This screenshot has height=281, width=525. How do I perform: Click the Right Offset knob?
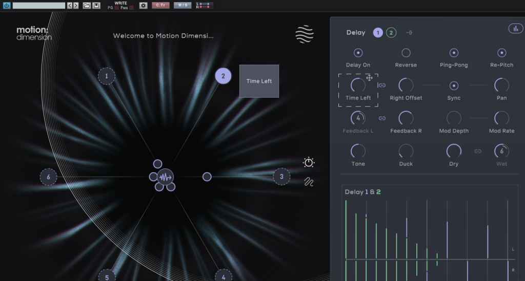[x=406, y=85]
